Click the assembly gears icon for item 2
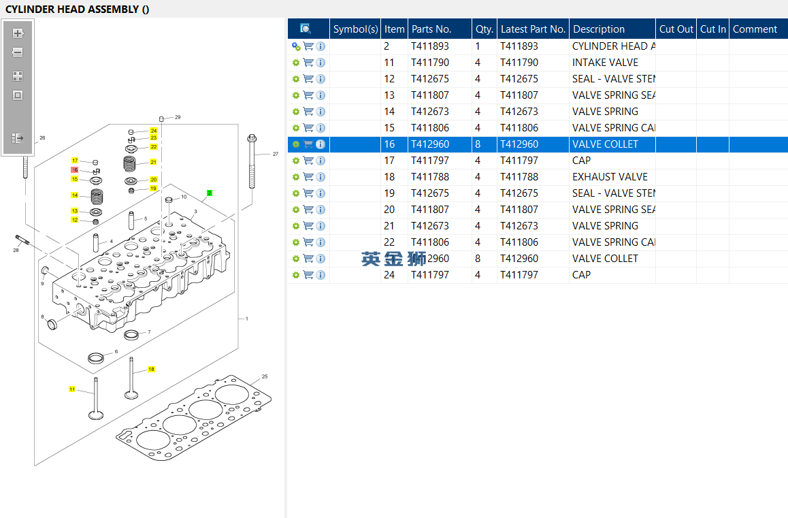The image size is (788, 518). click(x=296, y=46)
